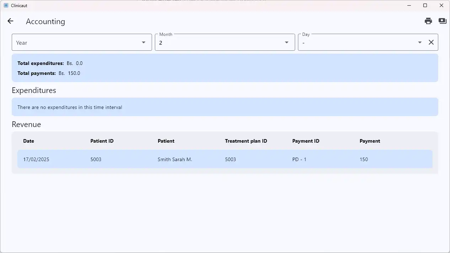Minimize the Clinicaut window
The image size is (450, 253).
(409, 6)
